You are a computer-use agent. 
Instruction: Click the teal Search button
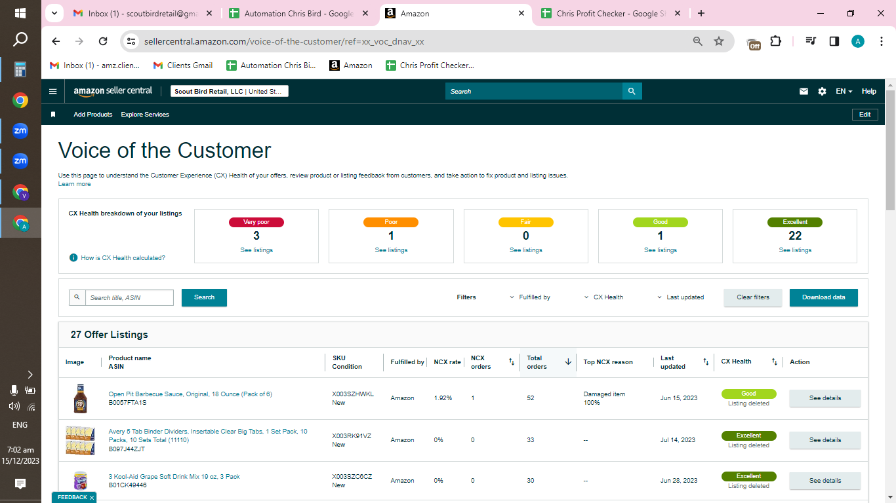point(204,297)
